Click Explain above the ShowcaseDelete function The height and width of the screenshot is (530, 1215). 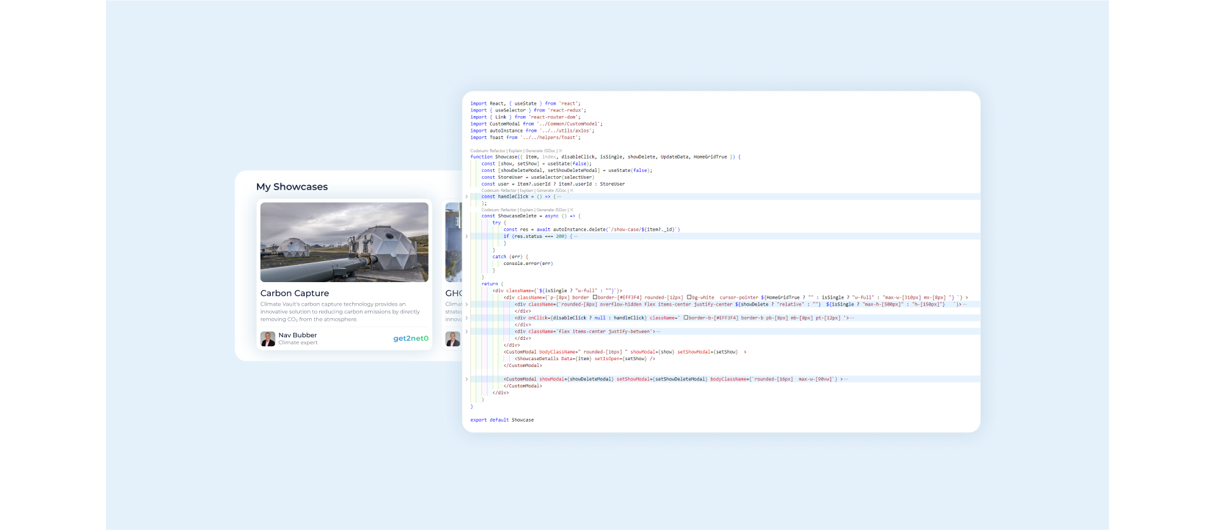526,210
